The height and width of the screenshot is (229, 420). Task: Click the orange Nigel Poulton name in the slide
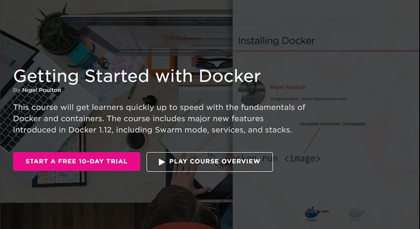tap(288, 87)
